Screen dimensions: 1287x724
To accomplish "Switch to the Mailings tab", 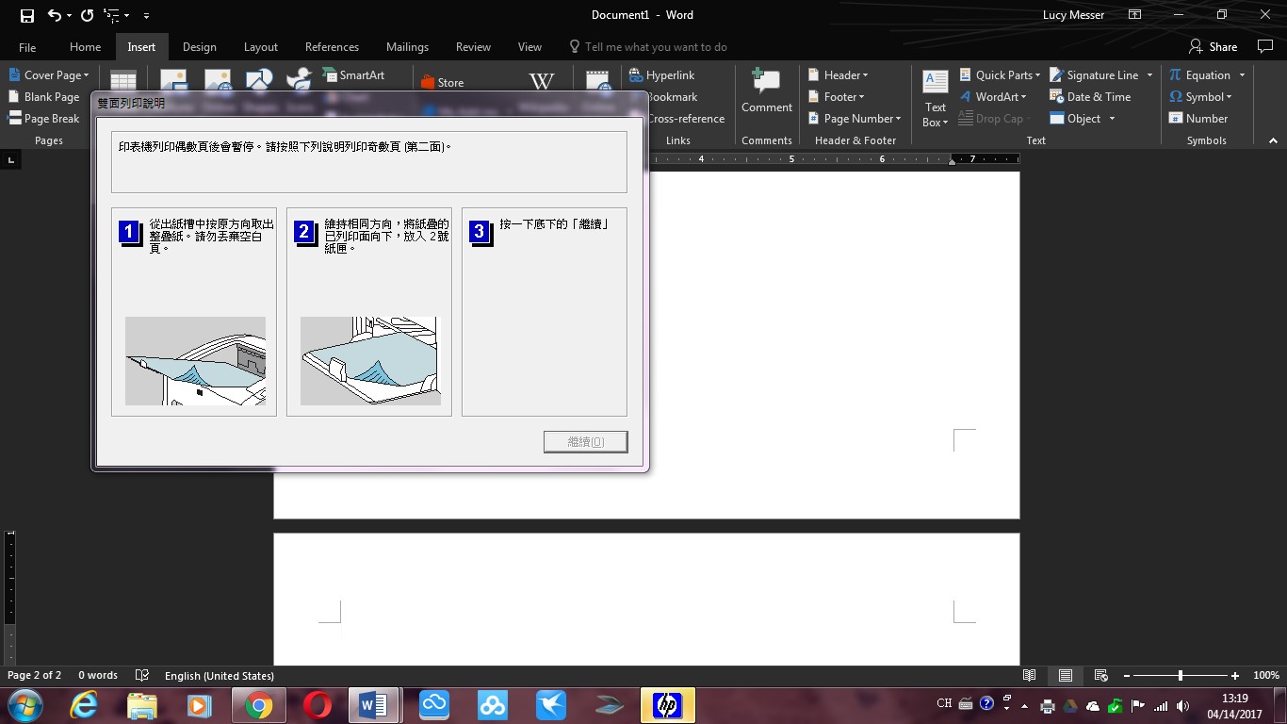I will (407, 47).
